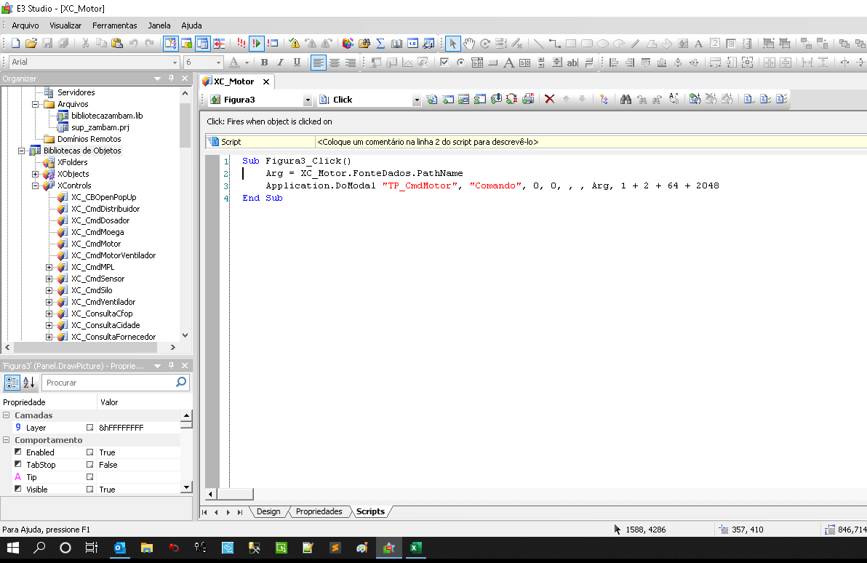Close the XC_Motor document tab
Viewport: 867px width, 563px height.
[266, 82]
